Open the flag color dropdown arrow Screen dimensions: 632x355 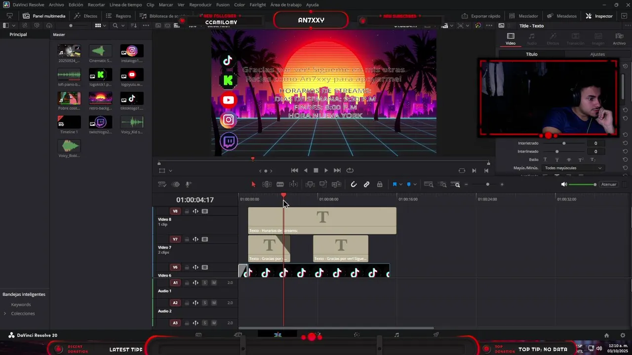(400, 184)
